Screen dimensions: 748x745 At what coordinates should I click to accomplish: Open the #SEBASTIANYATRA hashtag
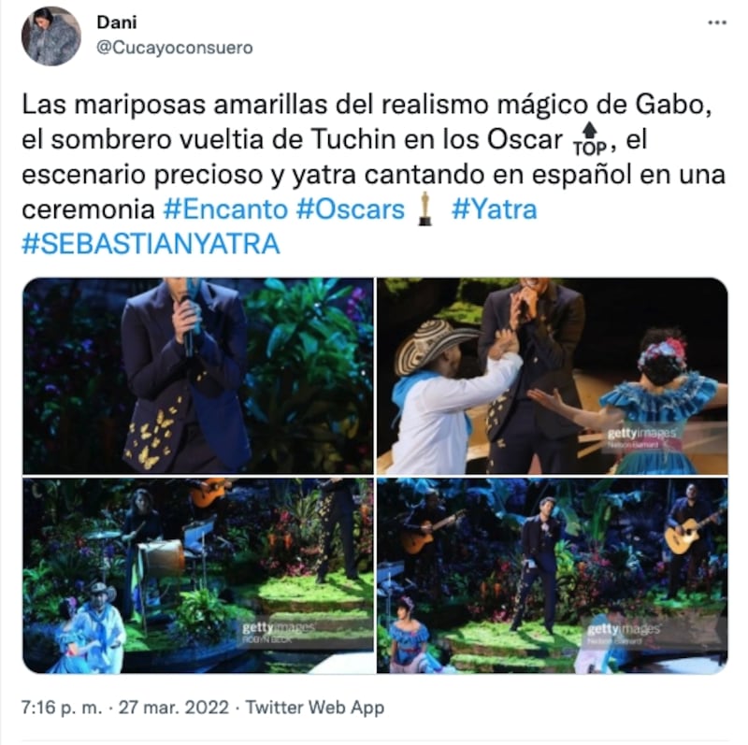point(151,244)
